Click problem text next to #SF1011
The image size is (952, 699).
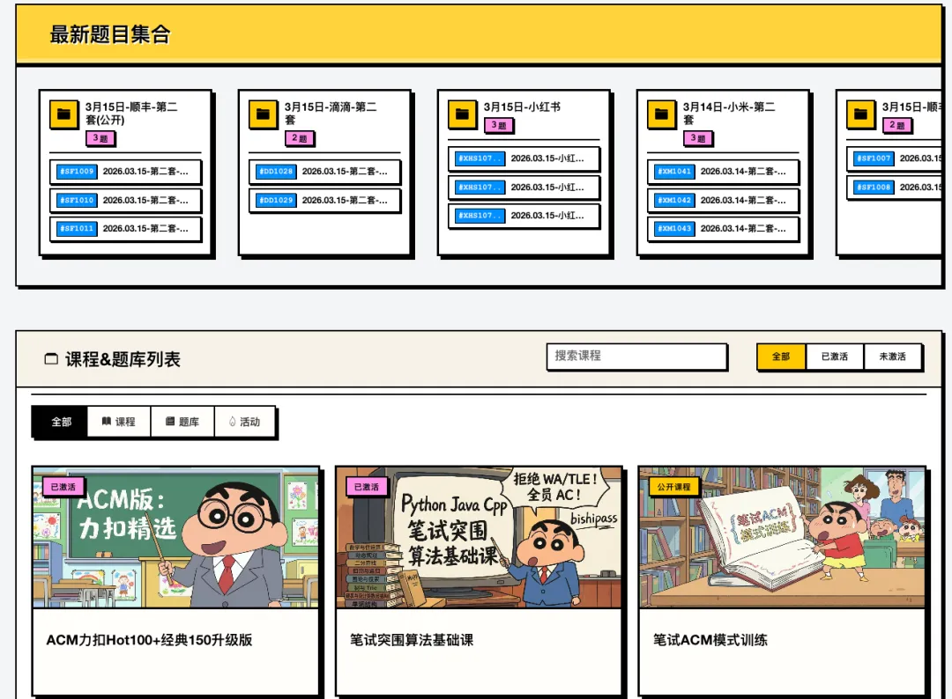coord(145,229)
